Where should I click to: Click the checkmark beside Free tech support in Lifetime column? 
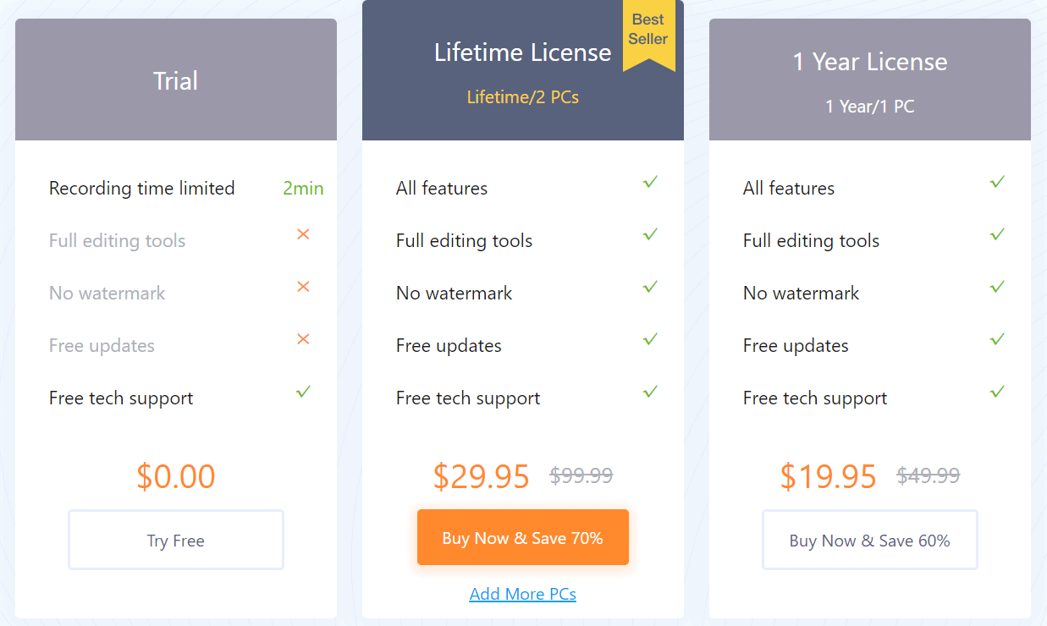coord(649,392)
